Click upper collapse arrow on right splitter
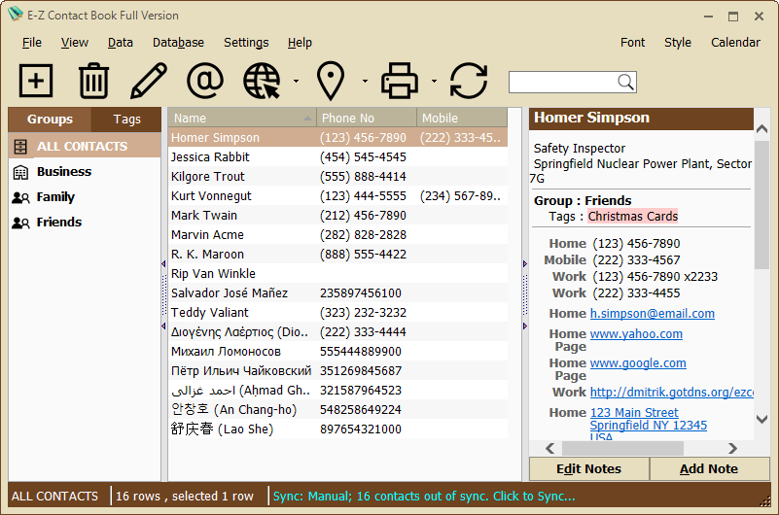The width and height of the screenshot is (779, 515). click(524, 264)
